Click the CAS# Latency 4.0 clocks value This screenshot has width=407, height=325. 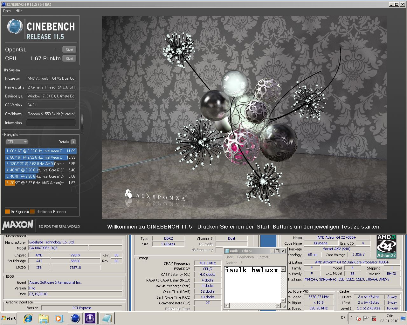click(x=208, y=275)
